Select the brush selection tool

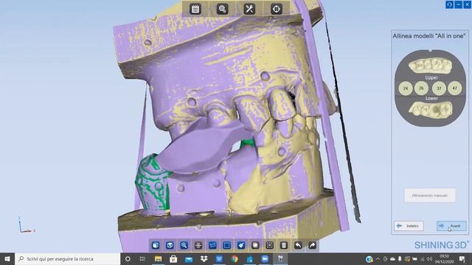[241, 245]
